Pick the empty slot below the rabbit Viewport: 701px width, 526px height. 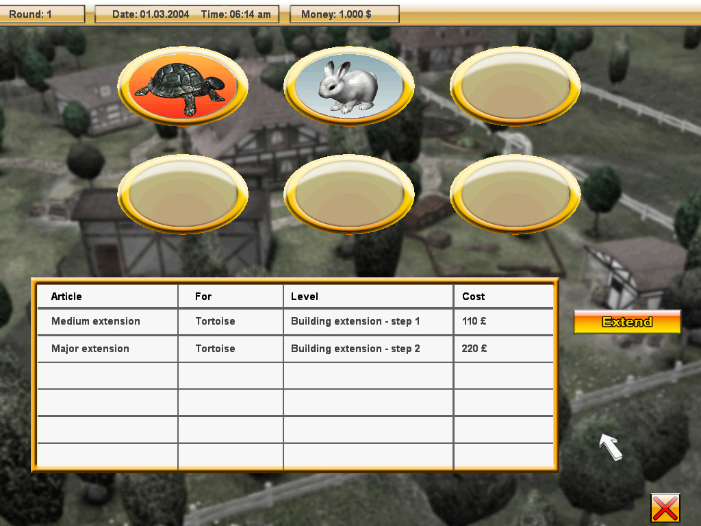(x=348, y=195)
